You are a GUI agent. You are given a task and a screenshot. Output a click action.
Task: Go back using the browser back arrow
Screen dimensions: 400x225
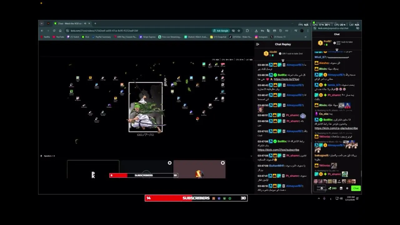pyautogui.click(x=42, y=31)
